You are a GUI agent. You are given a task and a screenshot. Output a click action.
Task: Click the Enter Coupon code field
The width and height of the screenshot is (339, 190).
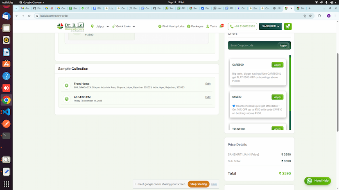pyautogui.click(x=252, y=45)
